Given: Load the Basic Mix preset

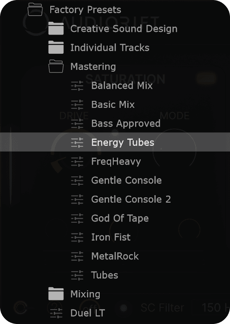Looking at the screenshot, I should 113,104.
